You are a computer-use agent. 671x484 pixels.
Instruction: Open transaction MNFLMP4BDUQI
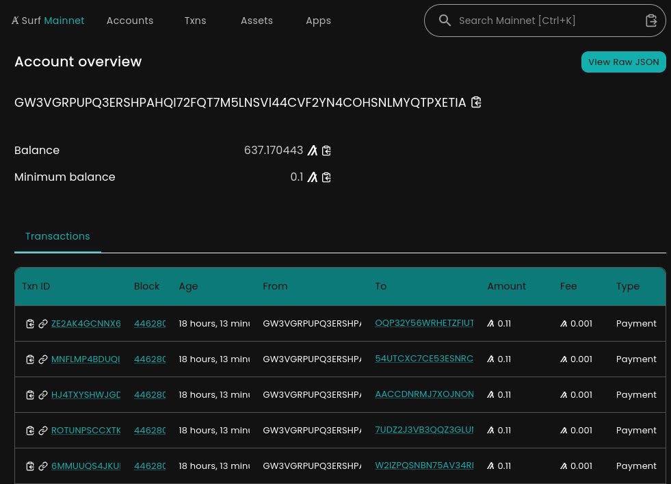point(85,359)
